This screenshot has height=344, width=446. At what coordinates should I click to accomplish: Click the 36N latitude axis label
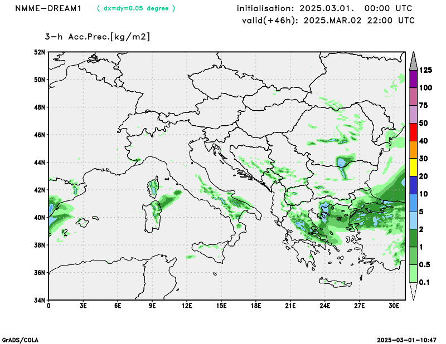coord(40,272)
